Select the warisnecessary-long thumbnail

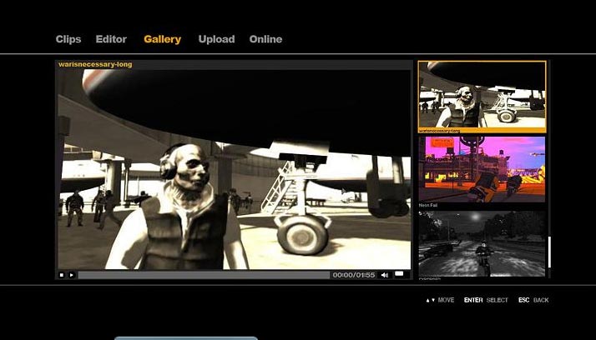[482, 97]
